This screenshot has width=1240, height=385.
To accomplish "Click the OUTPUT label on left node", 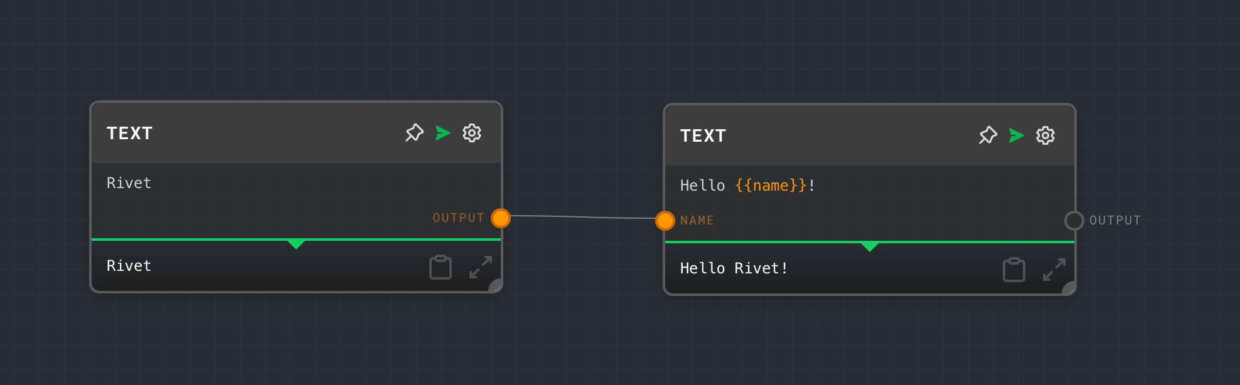I will 459,218.
